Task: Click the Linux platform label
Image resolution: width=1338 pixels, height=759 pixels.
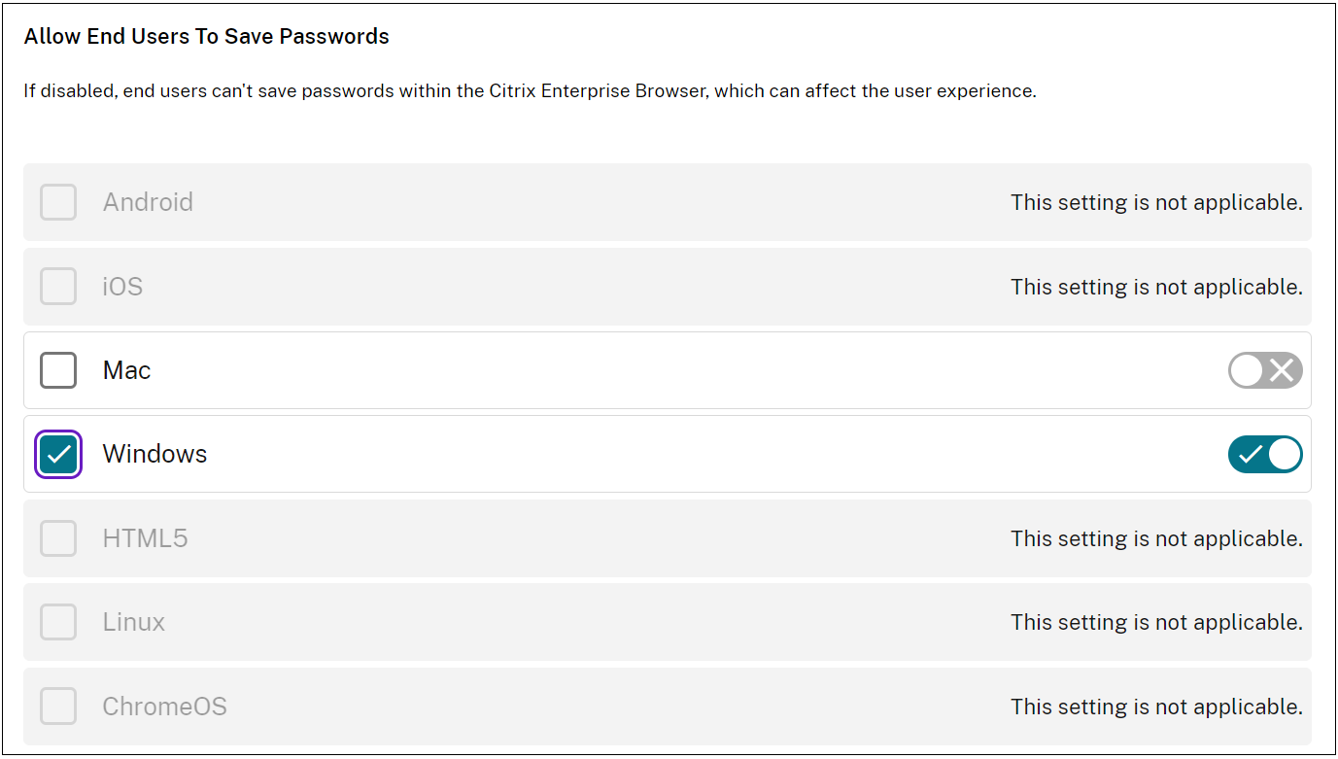Action: click(x=133, y=622)
